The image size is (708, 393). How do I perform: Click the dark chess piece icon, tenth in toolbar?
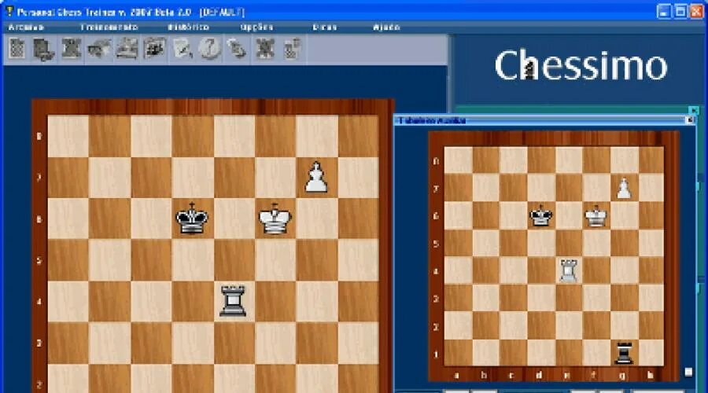[265, 49]
